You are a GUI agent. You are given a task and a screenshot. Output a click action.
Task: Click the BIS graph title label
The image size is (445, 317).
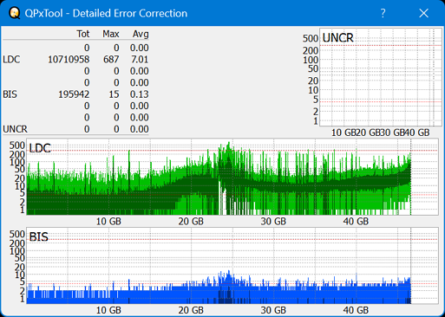pyautogui.click(x=38, y=237)
